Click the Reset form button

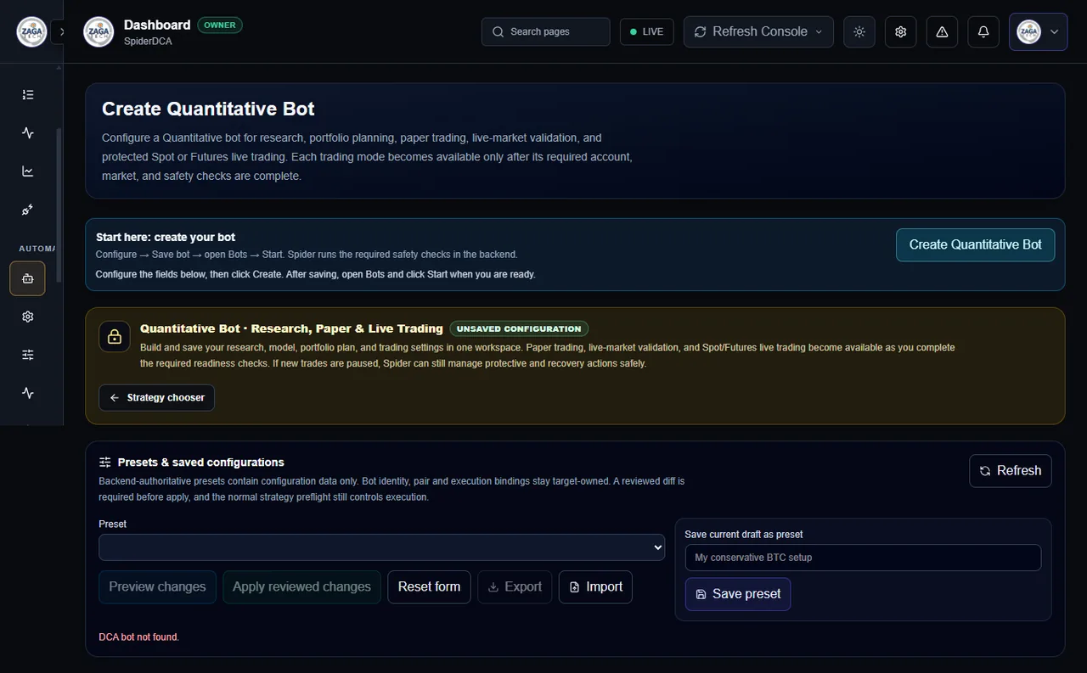[x=429, y=587]
